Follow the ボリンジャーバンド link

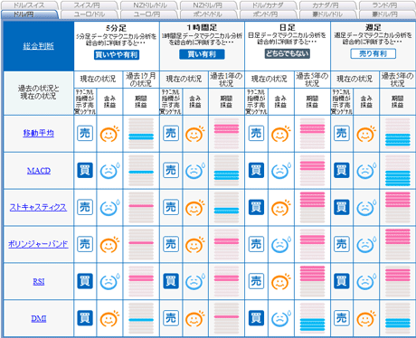coord(38,244)
